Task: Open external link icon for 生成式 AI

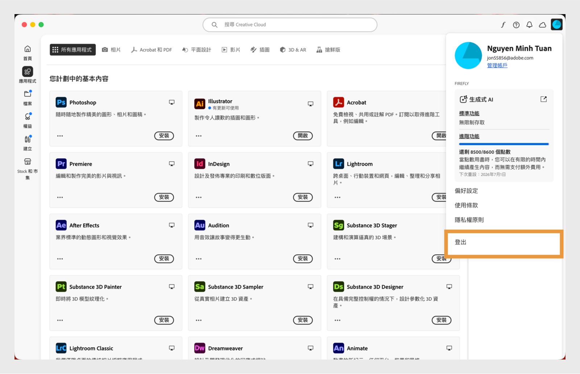Action: click(543, 99)
